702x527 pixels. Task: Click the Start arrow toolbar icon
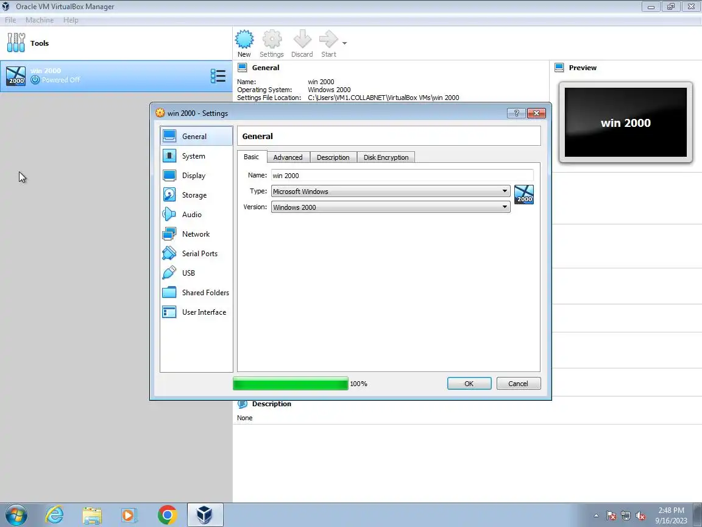[x=328, y=40]
